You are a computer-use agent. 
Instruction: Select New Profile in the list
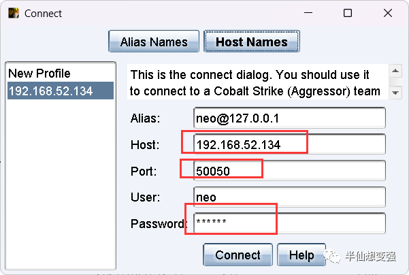coord(61,74)
